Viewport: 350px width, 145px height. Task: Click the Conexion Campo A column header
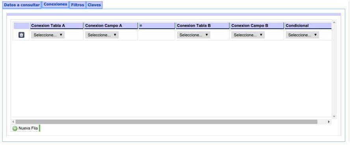point(111,26)
